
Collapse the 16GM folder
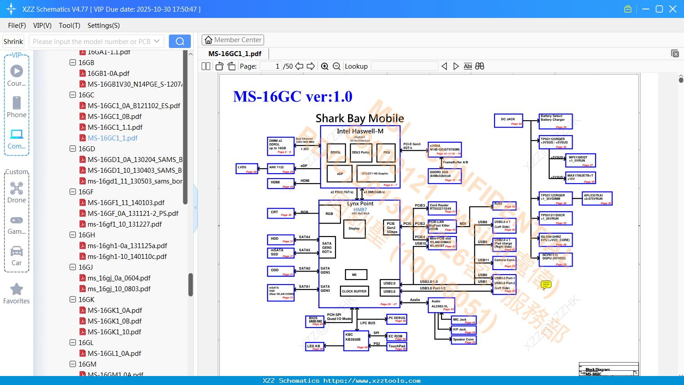click(x=73, y=364)
